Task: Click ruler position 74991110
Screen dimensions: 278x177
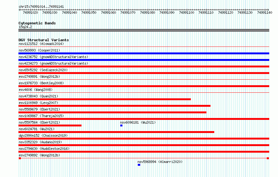Action: tap(206, 12)
